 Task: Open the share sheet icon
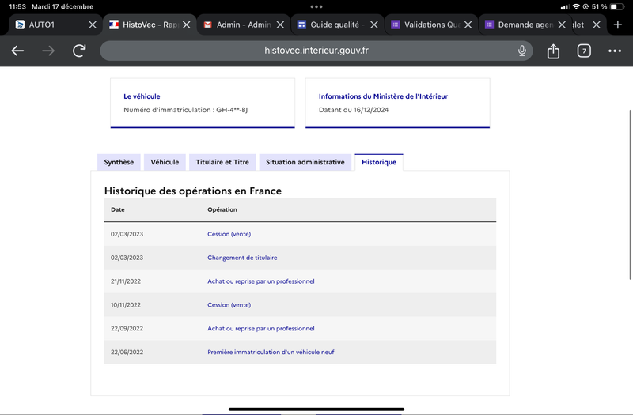click(553, 51)
